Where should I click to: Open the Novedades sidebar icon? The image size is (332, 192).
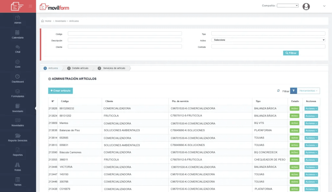(x=18, y=120)
